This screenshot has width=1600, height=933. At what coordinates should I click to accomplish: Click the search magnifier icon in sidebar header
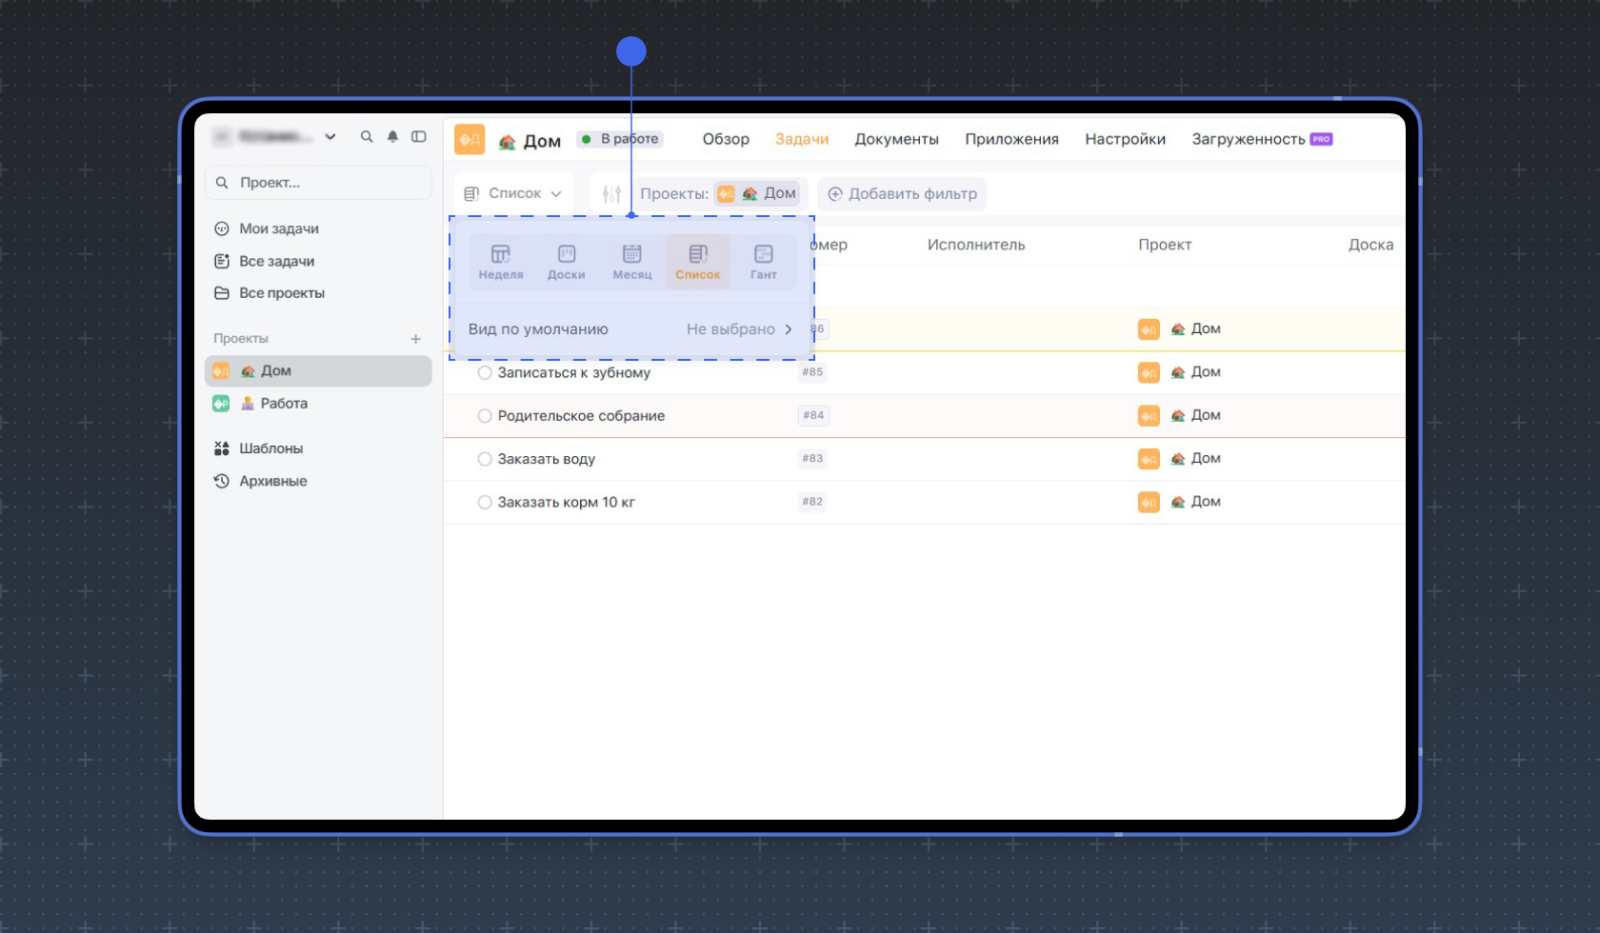(367, 137)
